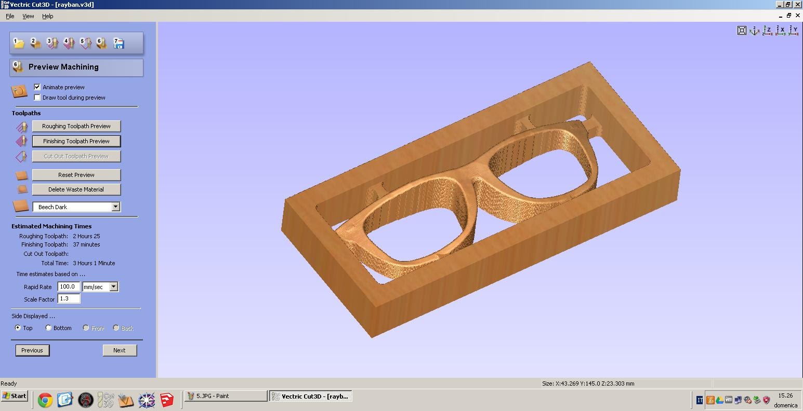Click Roughing Toolpath Preview button
The width and height of the screenshot is (803, 411).
click(x=76, y=126)
